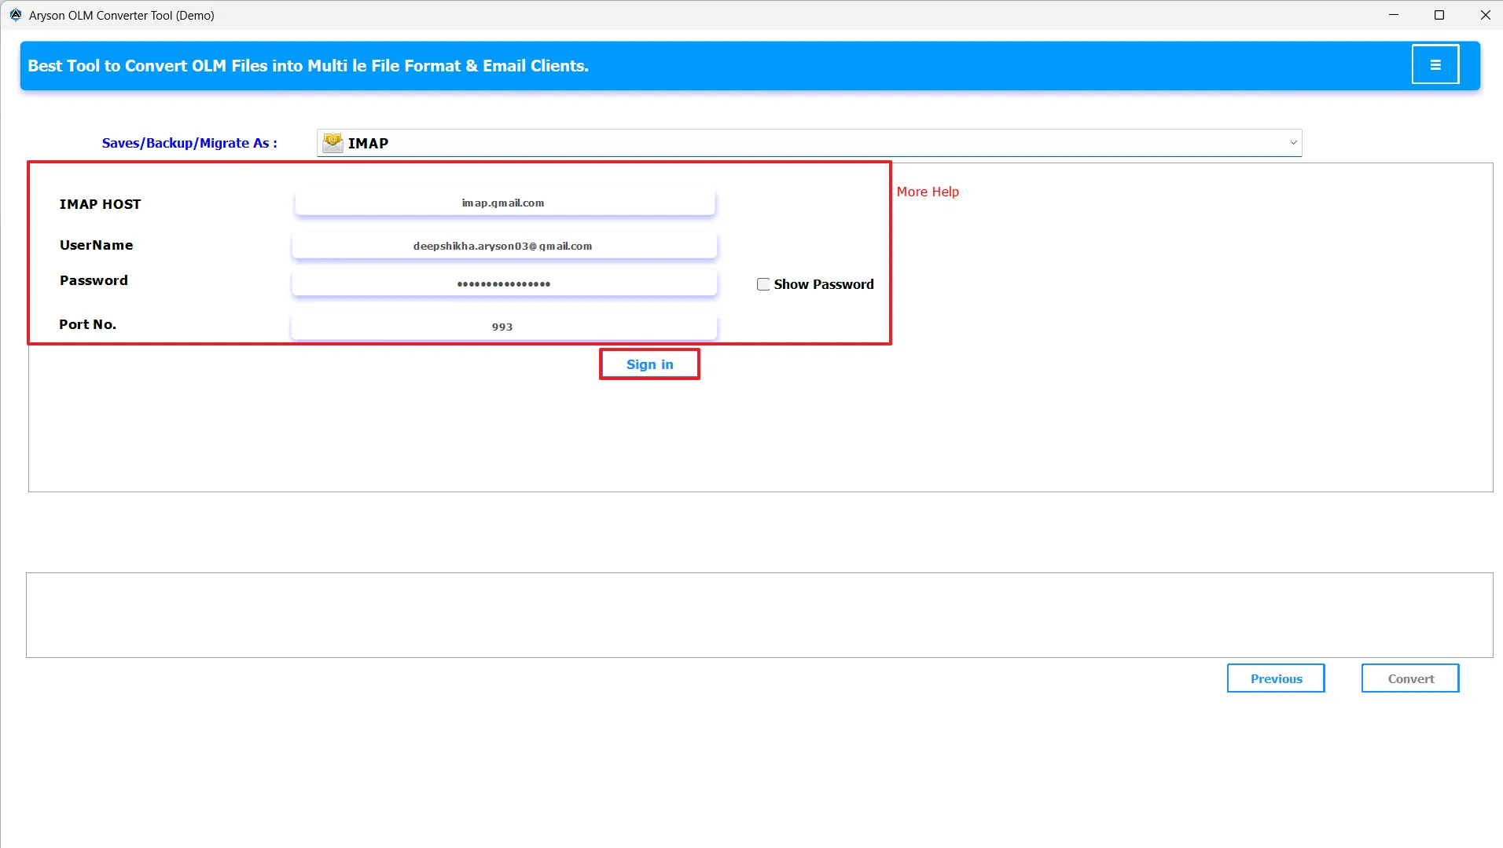
Task: Minimize the Aryson OLM Converter window
Action: click(1395, 15)
